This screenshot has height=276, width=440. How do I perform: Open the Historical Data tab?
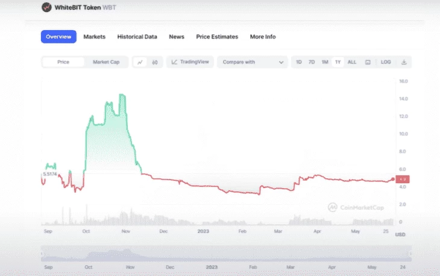point(137,37)
